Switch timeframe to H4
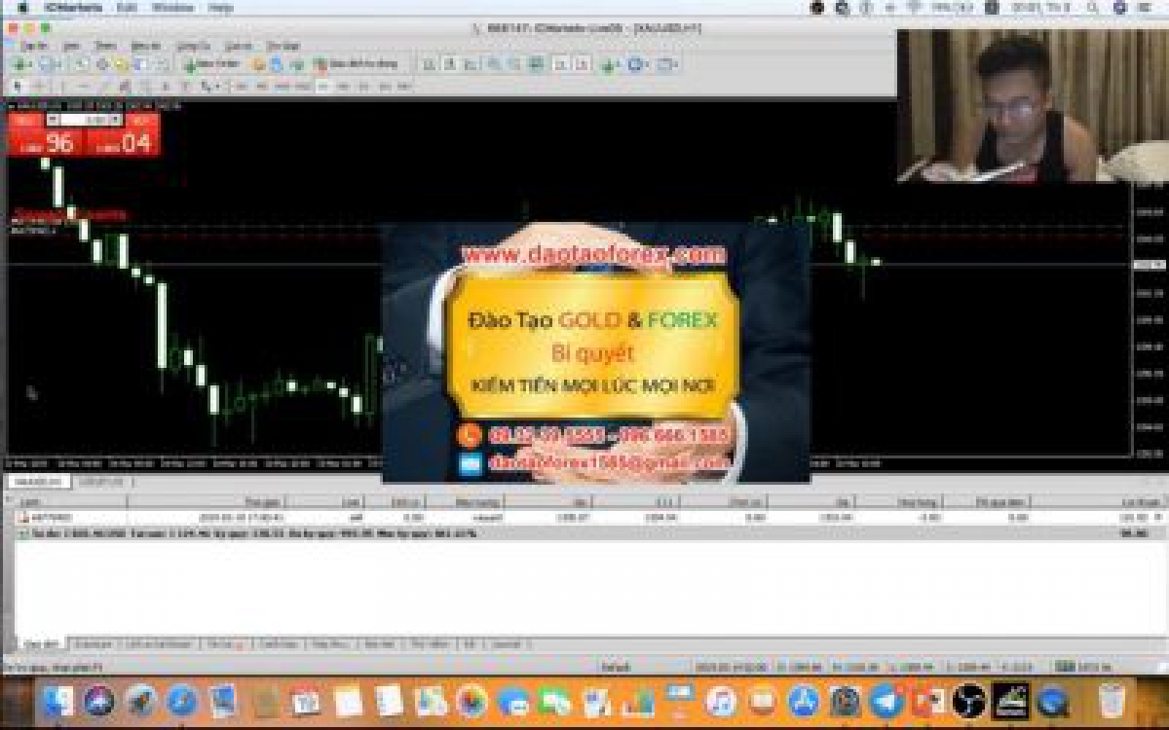Viewport: 1169px width, 730px height. (344, 87)
